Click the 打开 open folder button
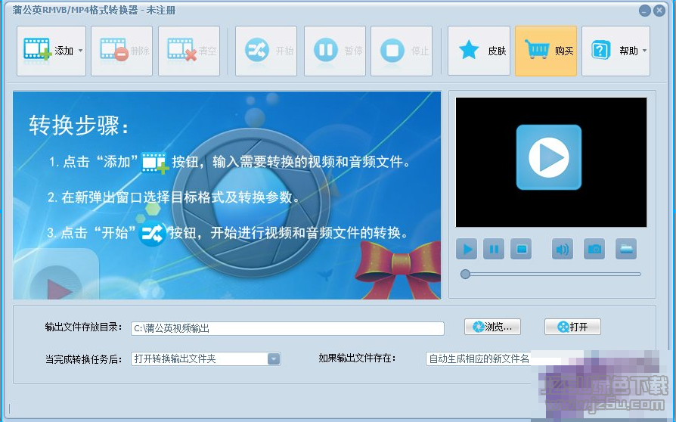The height and width of the screenshot is (422, 676). pyautogui.click(x=572, y=327)
